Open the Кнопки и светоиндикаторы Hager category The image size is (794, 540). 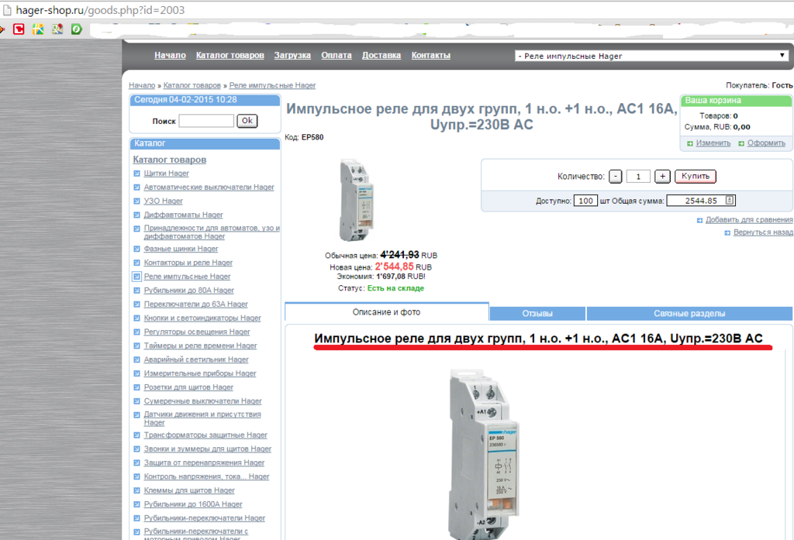[x=202, y=318]
